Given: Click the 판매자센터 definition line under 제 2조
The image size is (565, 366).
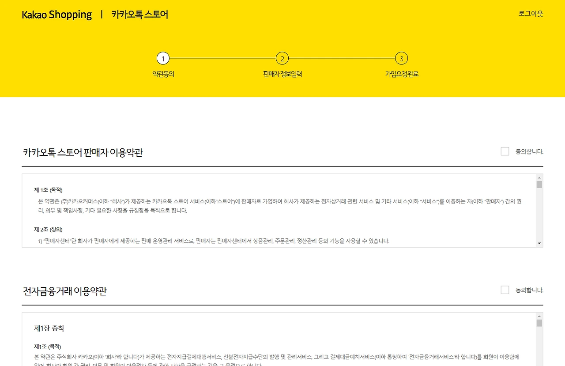Looking at the screenshot, I should pos(214,241).
